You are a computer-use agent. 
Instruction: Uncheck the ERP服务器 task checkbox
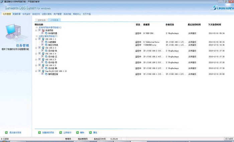pos(42,33)
